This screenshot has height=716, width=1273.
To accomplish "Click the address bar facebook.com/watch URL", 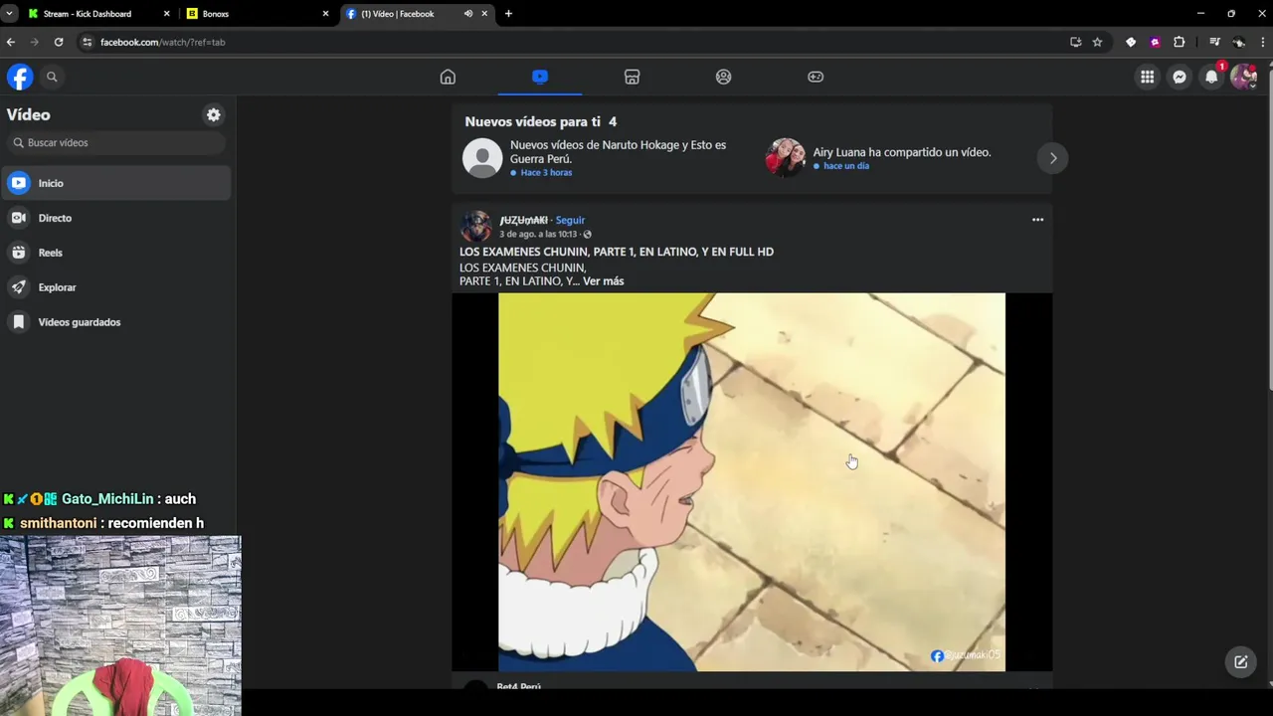I will coord(162,42).
